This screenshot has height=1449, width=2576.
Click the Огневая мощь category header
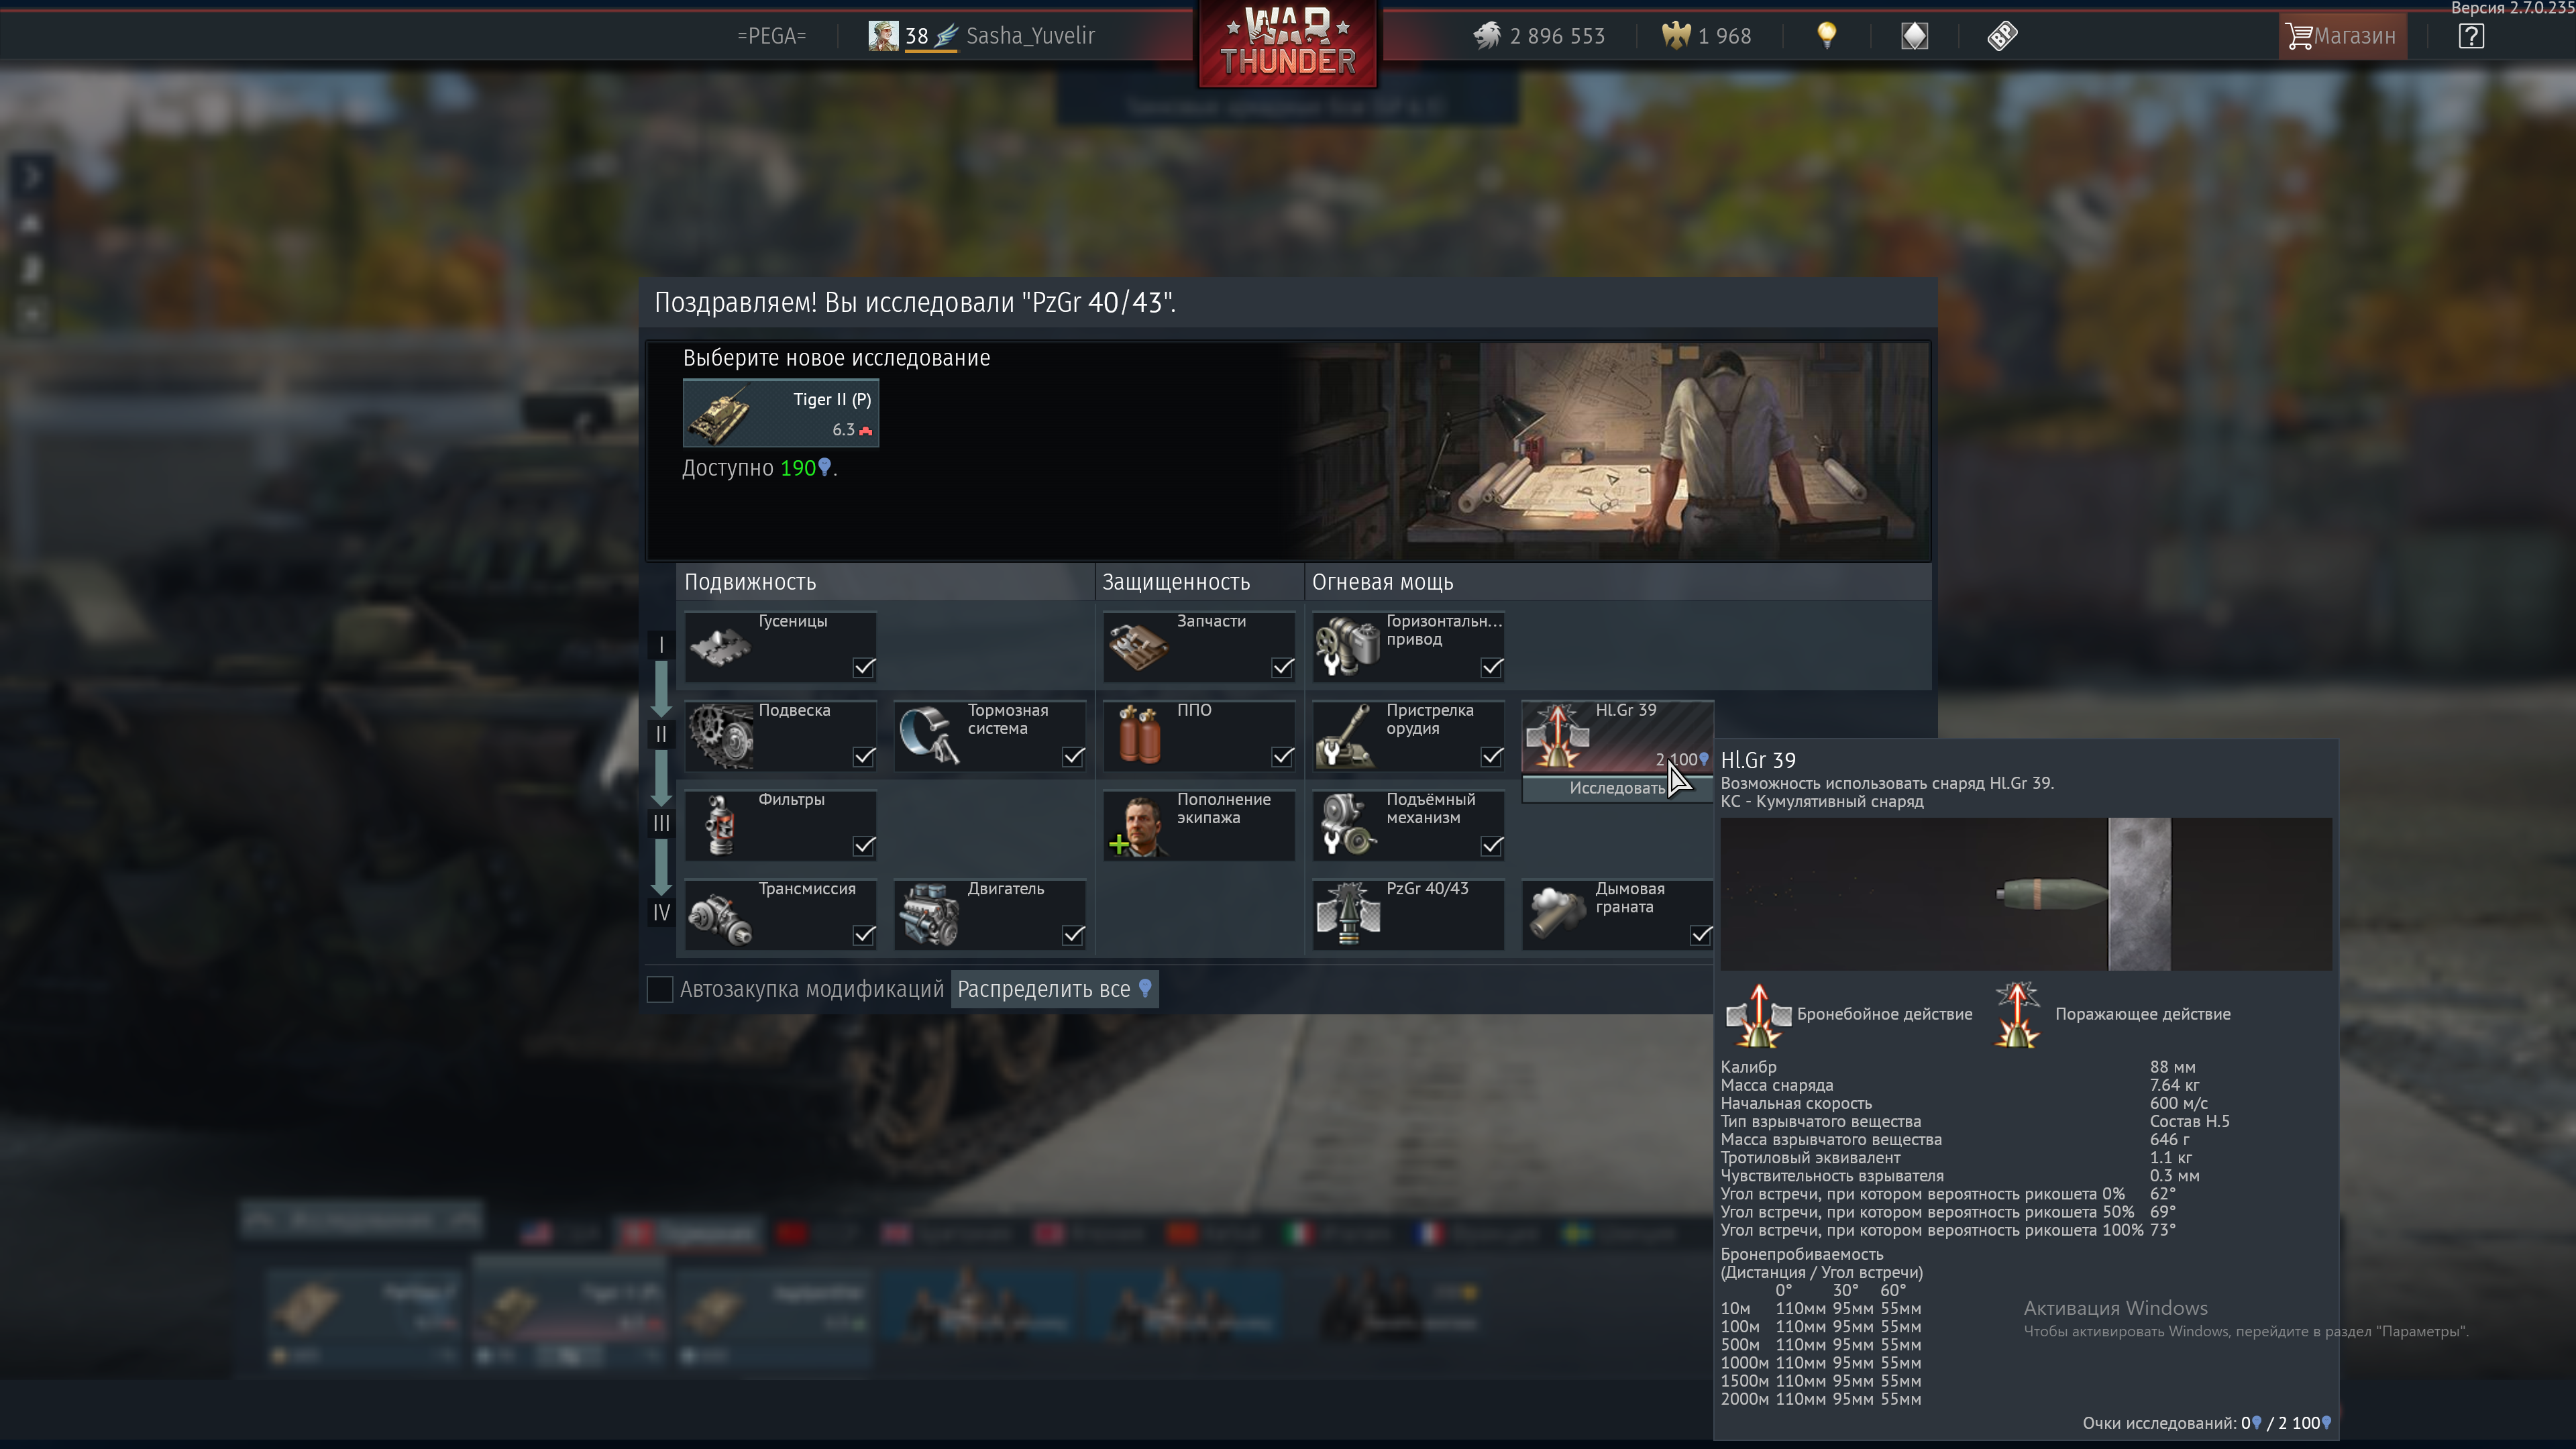point(1383,582)
